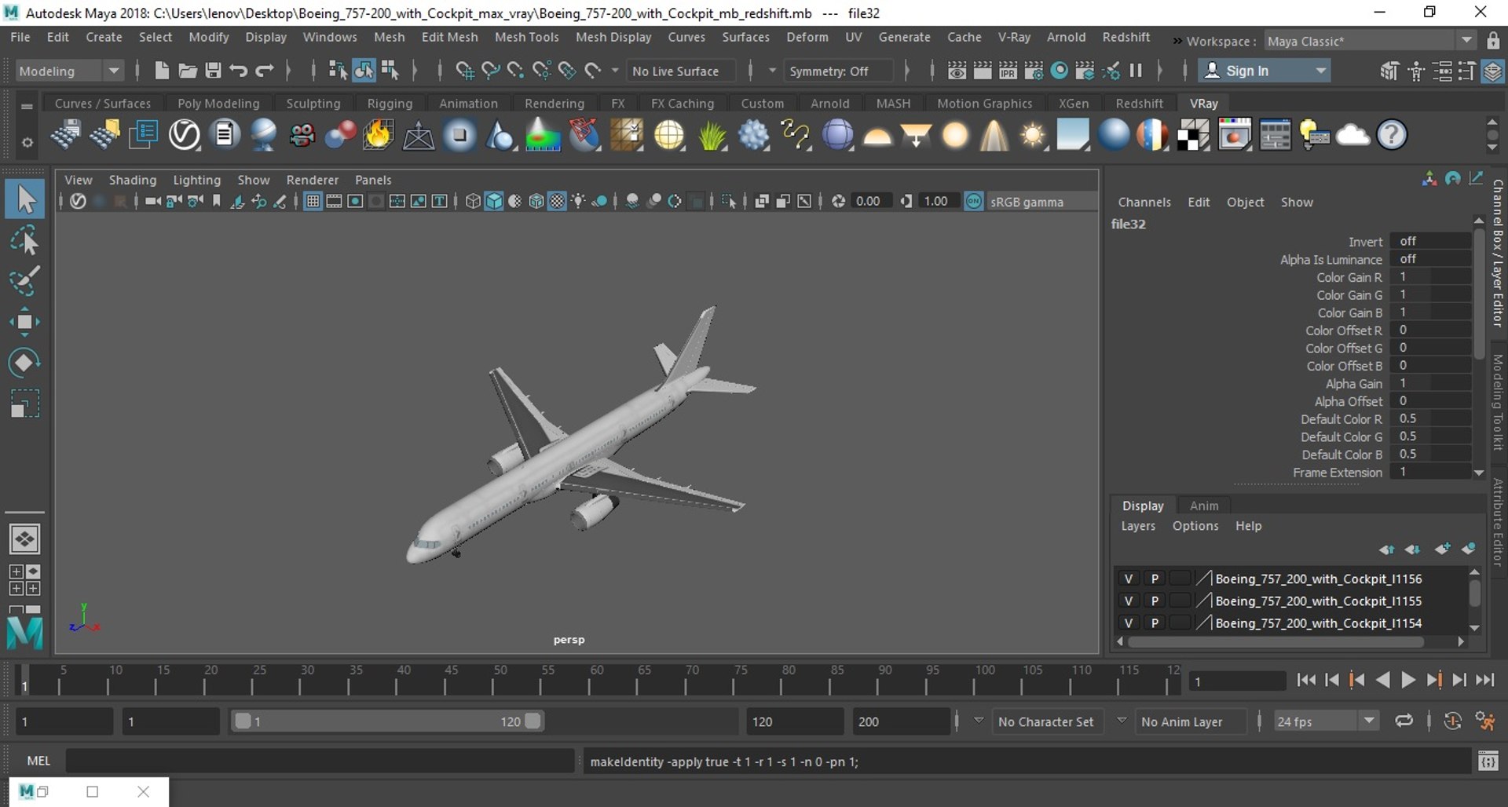Click the V-Ray logo shelf icon

pos(185,135)
